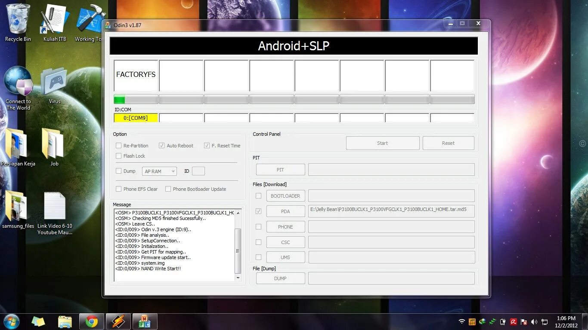Expand the AP RAM dropdown
588x330 pixels.
(x=159, y=171)
